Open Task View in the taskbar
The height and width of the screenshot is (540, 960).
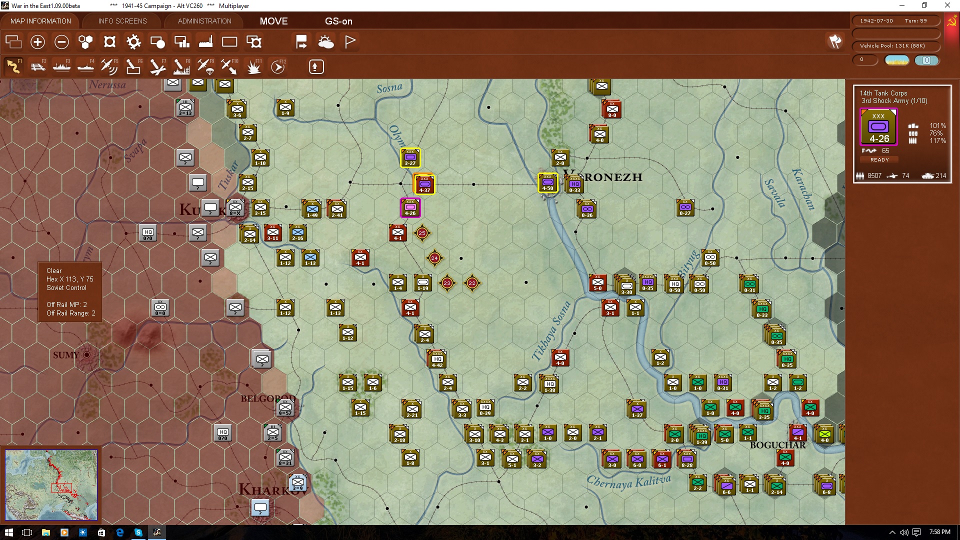[27, 532]
